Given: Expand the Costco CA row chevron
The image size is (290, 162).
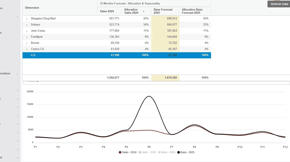Looking at the screenshot, I should coord(27,49).
